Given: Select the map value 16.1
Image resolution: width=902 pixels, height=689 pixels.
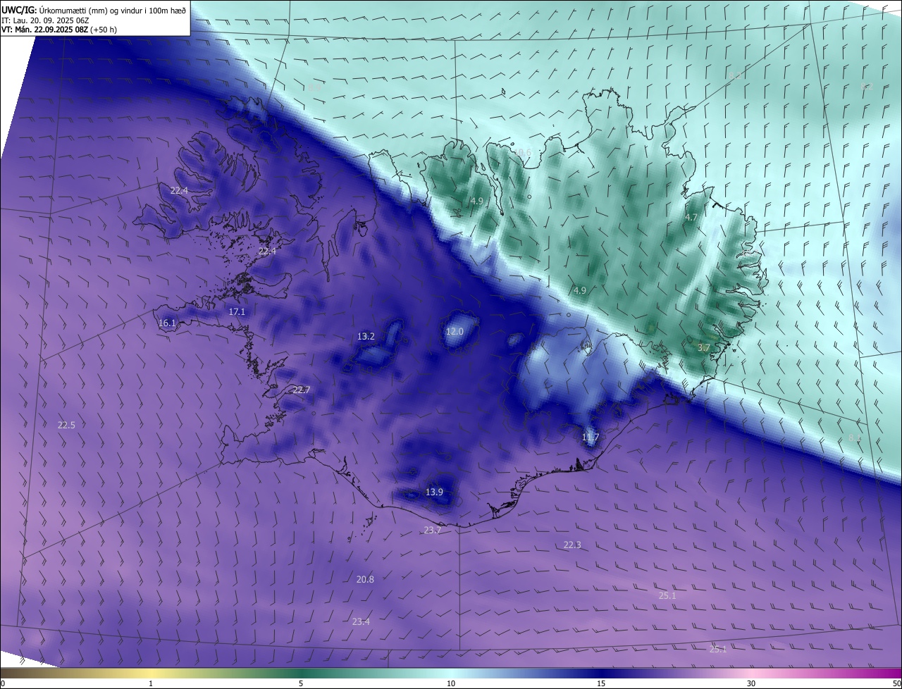Looking at the screenshot, I should 167,323.
